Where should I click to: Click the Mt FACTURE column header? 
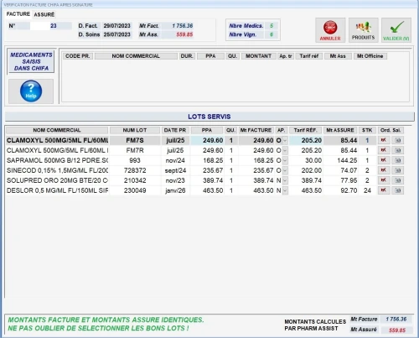coord(256,130)
